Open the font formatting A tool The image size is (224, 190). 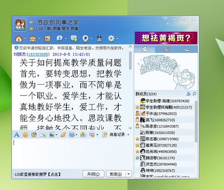17,134
